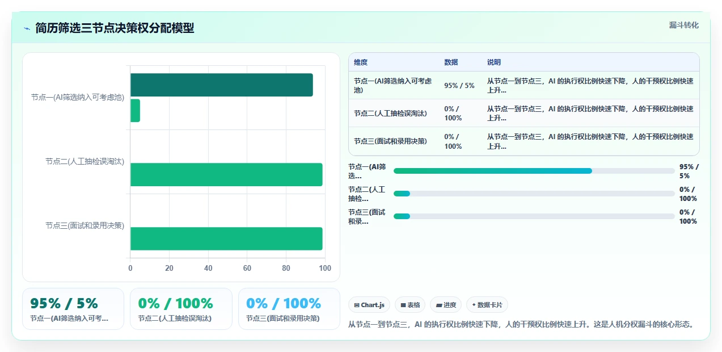Image resolution: width=722 pixels, height=352 pixels.
Task: Click the 进度 chip
Action: (446, 305)
